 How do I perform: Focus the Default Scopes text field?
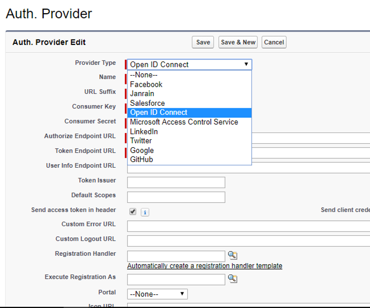[x=176, y=197]
